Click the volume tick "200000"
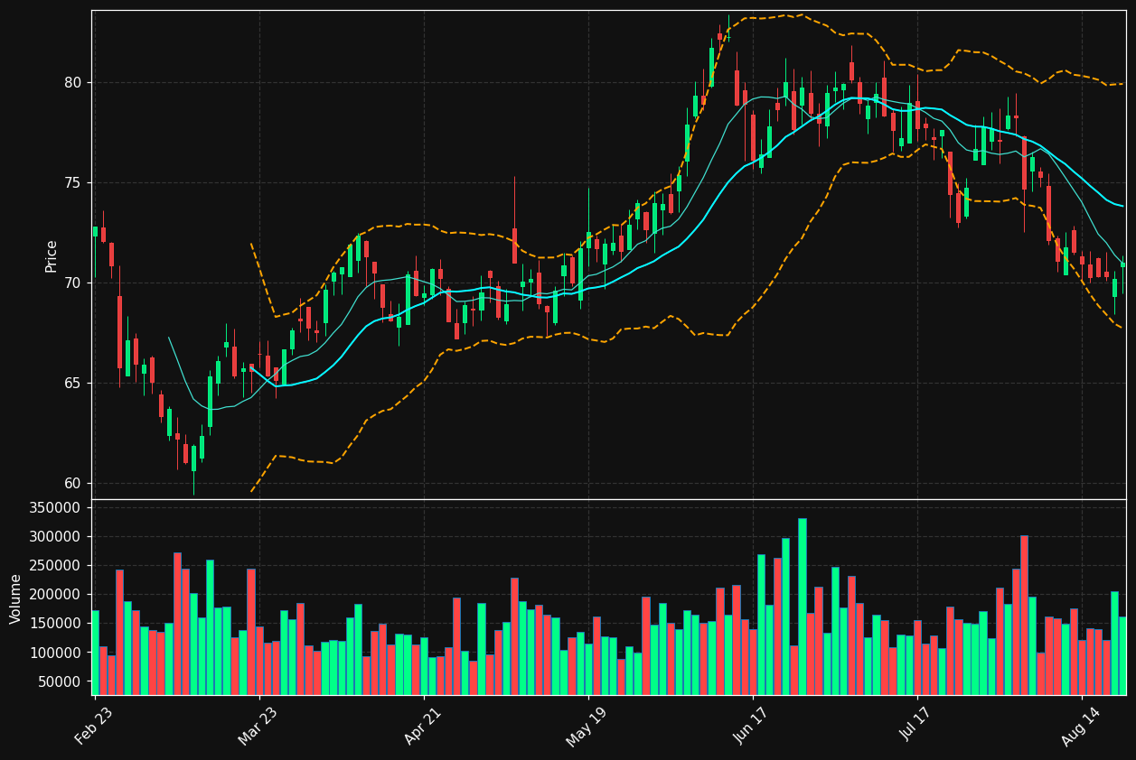 click(56, 595)
